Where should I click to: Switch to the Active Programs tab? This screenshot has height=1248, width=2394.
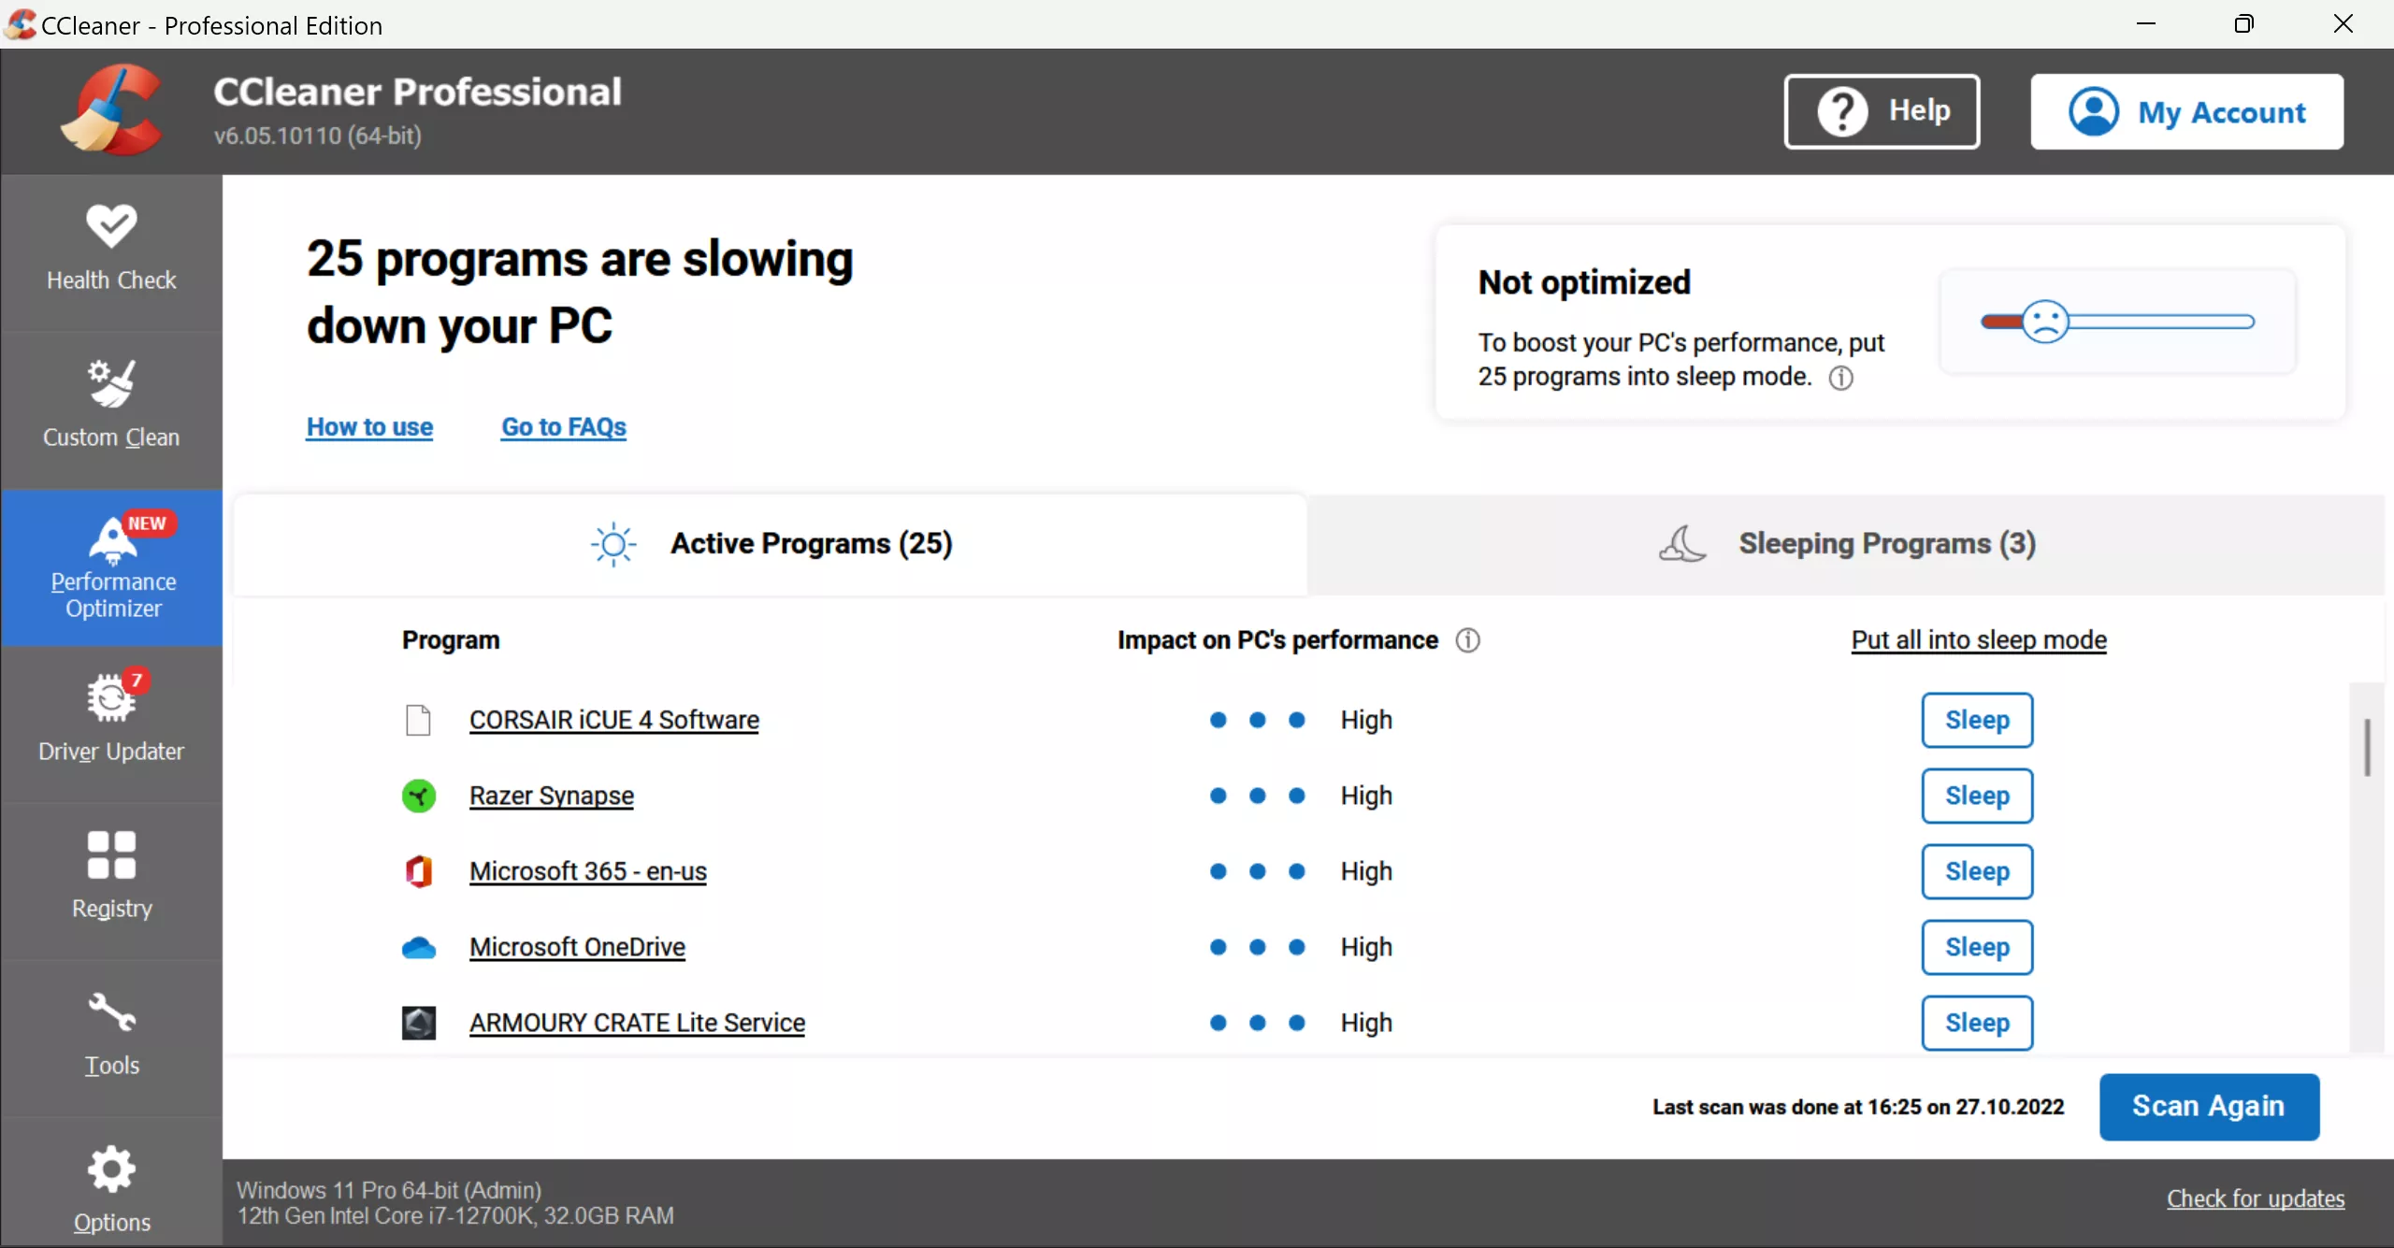pyautogui.click(x=771, y=544)
